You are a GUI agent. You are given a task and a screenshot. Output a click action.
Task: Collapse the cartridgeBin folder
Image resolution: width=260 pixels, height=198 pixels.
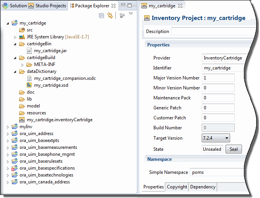click(15, 44)
